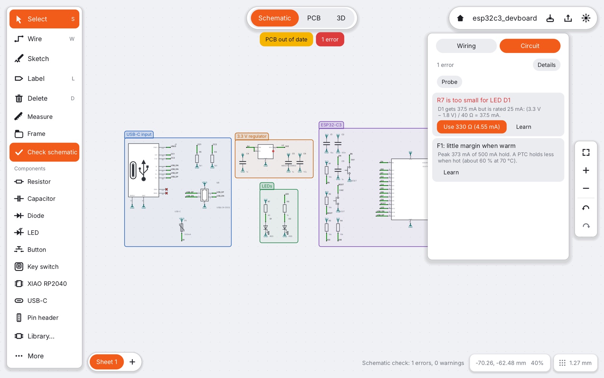Add a Button component
The image size is (604, 378).
[44, 249]
